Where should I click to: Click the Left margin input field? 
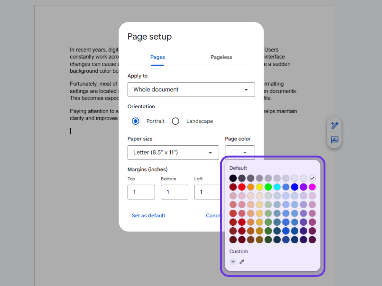pos(207,192)
